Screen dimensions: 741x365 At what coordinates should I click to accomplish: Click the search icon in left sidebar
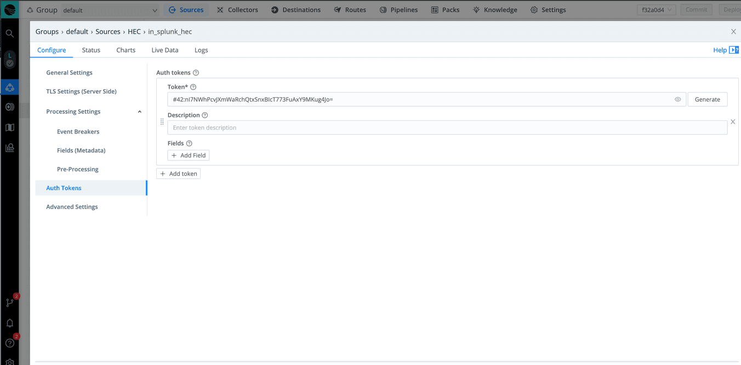click(9, 33)
